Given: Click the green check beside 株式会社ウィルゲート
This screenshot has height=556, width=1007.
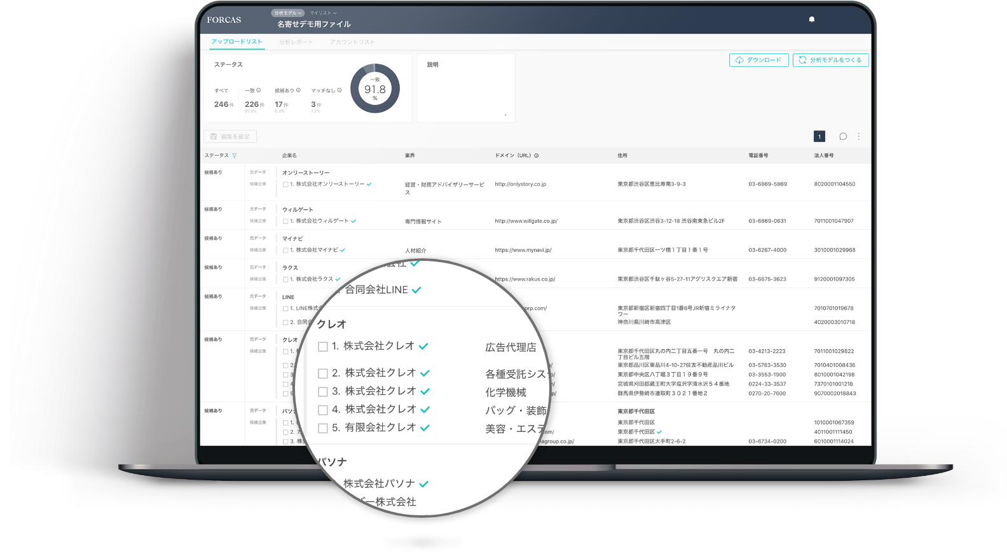Looking at the screenshot, I should (353, 221).
